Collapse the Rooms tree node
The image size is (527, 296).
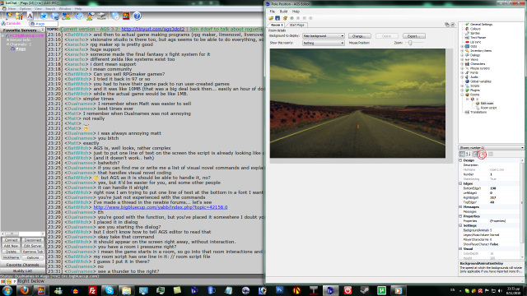[462, 95]
